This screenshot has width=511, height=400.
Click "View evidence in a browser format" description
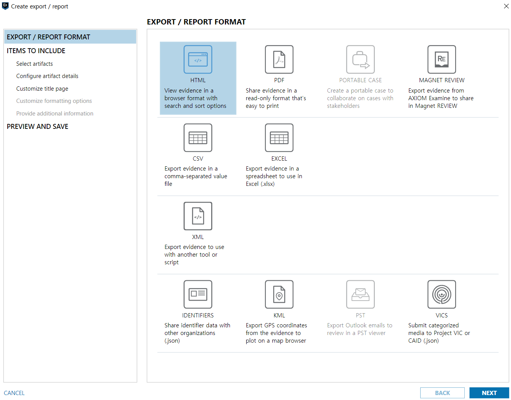pos(195,98)
